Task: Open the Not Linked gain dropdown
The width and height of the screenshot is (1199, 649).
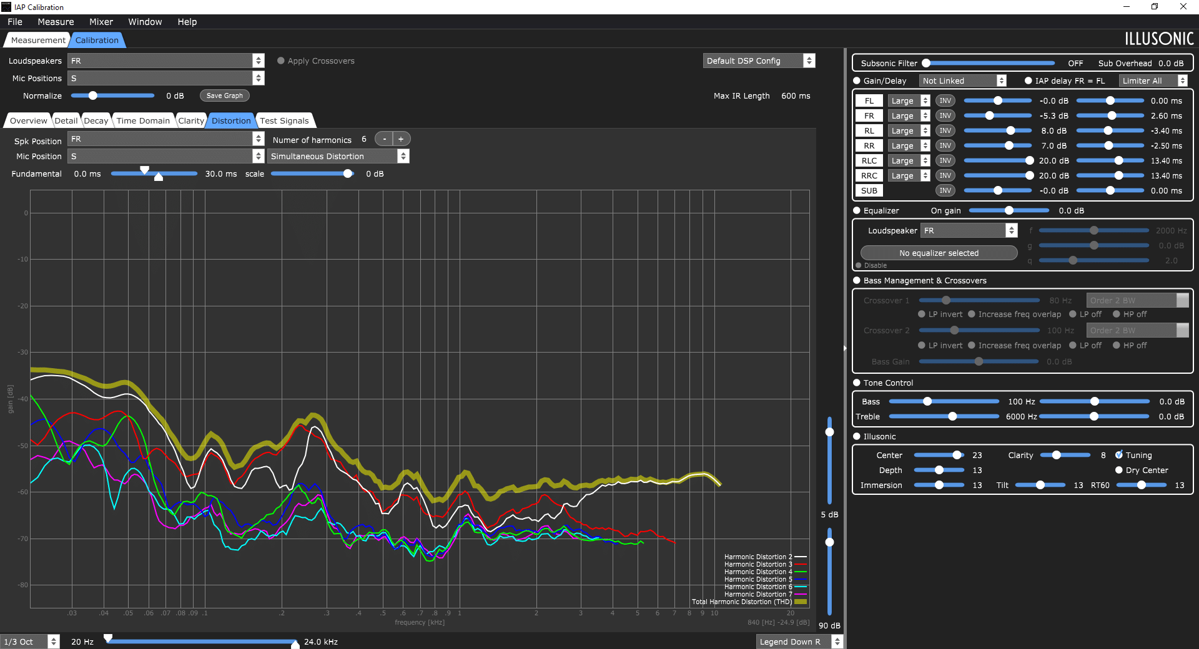Action: coord(962,81)
